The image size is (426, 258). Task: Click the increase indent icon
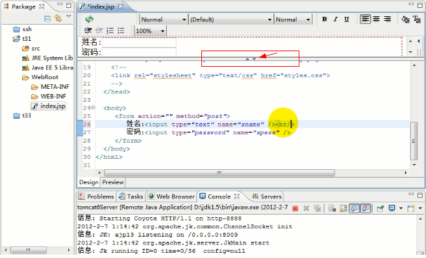coord(88,30)
